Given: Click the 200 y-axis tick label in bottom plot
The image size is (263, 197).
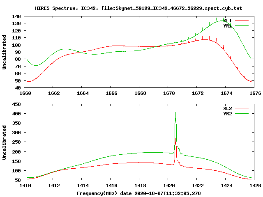Looking at the screenshot, I should click(16, 152).
